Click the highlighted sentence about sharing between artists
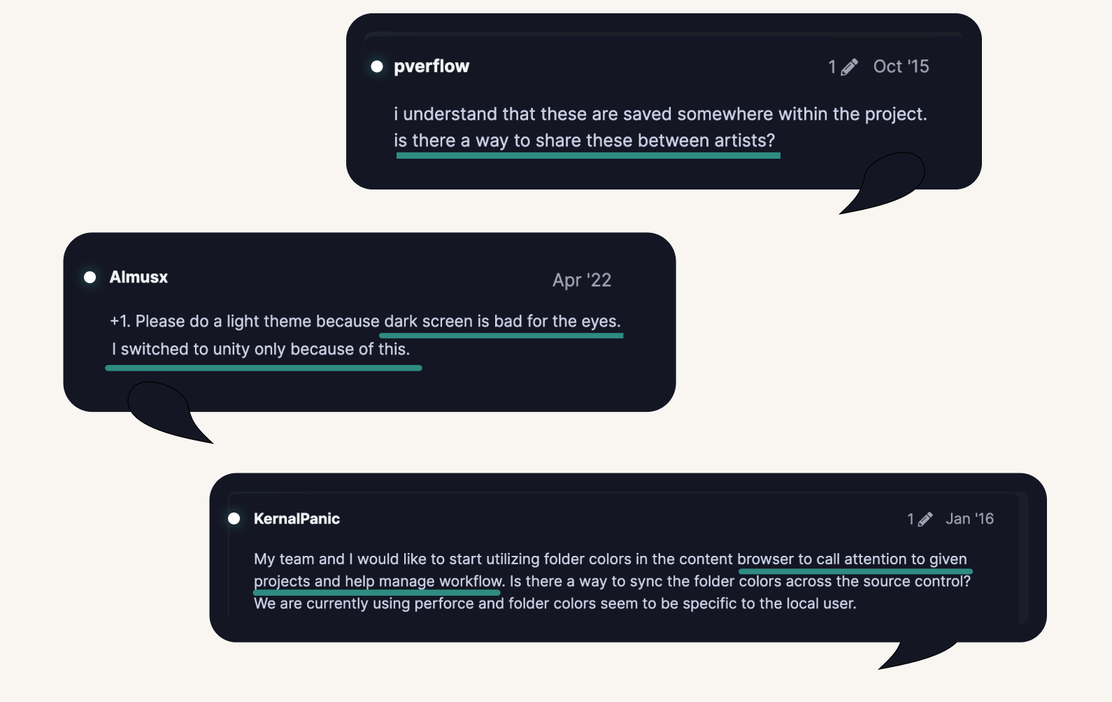The width and height of the screenshot is (1112, 702). (x=585, y=141)
